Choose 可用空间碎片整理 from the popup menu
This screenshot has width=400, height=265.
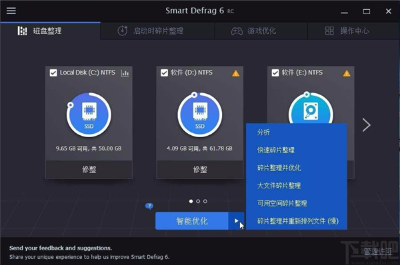click(x=297, y=203)
